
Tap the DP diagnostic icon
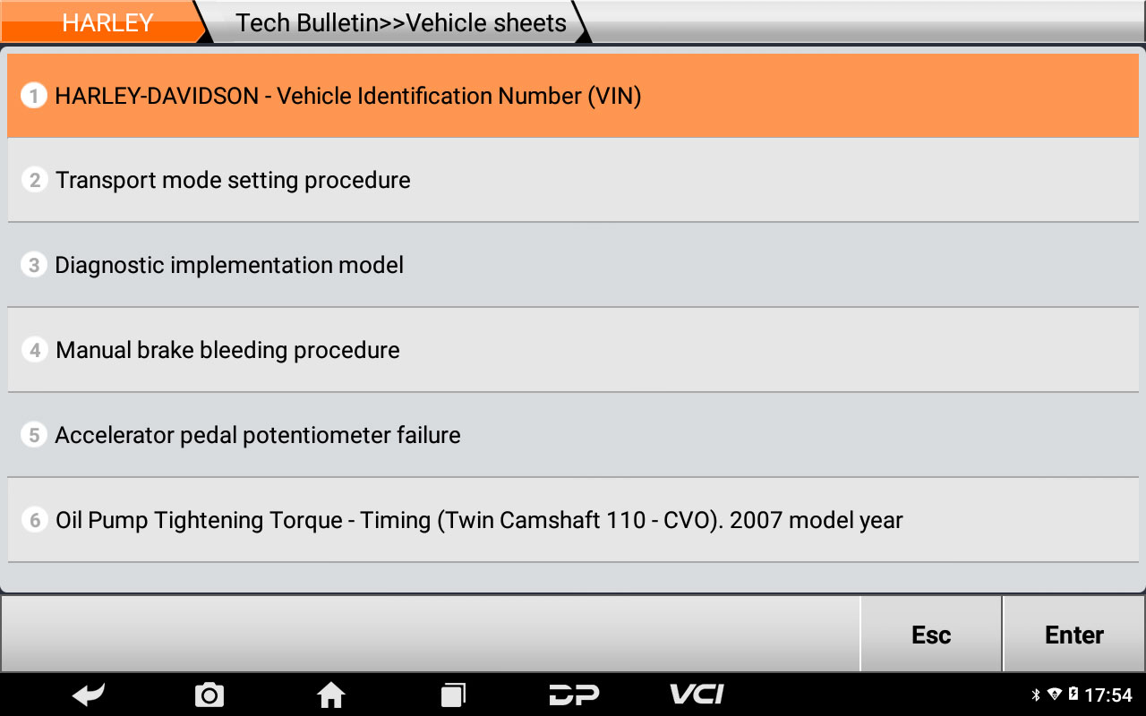coord(574,695)
